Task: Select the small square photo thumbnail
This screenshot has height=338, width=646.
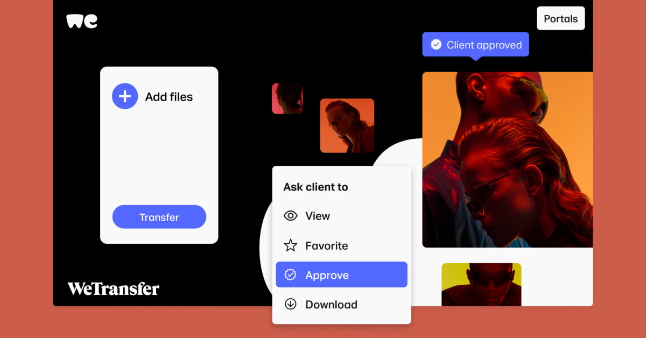Action: pyautogui.click(x=287, y=98)
